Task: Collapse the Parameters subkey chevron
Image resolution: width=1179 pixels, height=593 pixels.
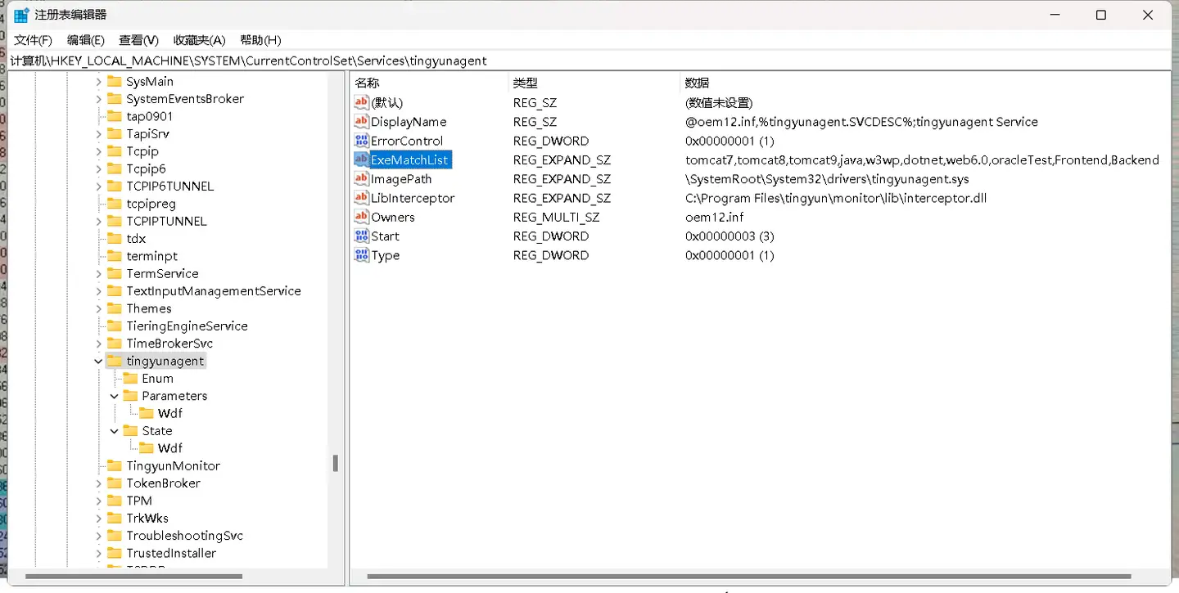Action: (x=115, y=396)
